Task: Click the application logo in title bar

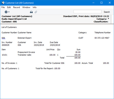Action: (x=3, y=3)
